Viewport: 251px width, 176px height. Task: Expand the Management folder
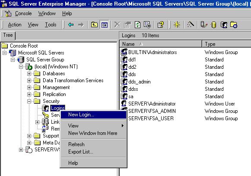tap(29, 87)
